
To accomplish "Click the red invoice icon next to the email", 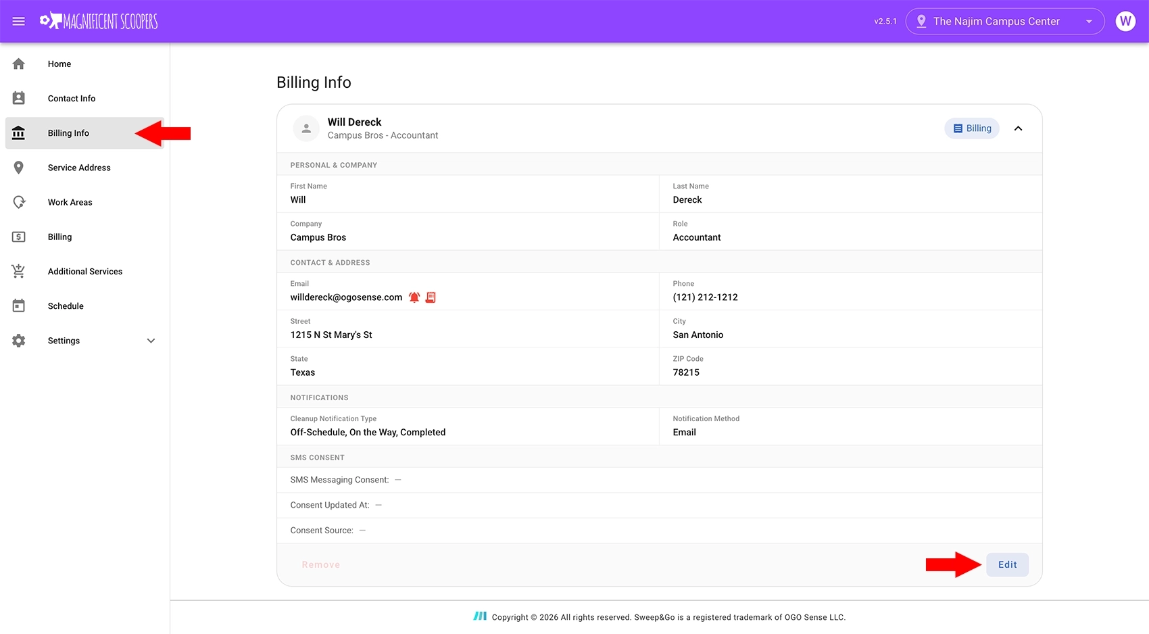I will (x=431, y=297).
